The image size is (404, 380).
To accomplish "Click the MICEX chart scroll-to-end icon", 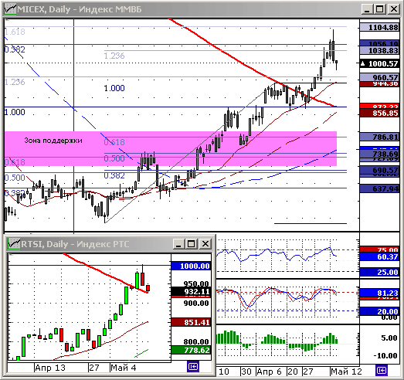I will [381, 370].
